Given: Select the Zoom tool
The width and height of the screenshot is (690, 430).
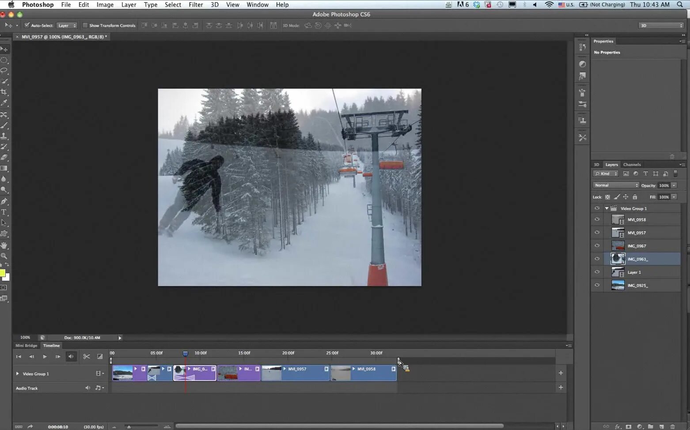Looking at the screenshot, I should [4, 256].
